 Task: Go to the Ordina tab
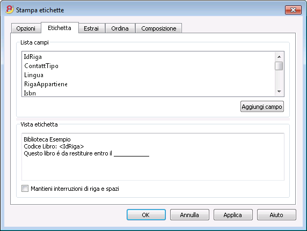coord(120,28)
